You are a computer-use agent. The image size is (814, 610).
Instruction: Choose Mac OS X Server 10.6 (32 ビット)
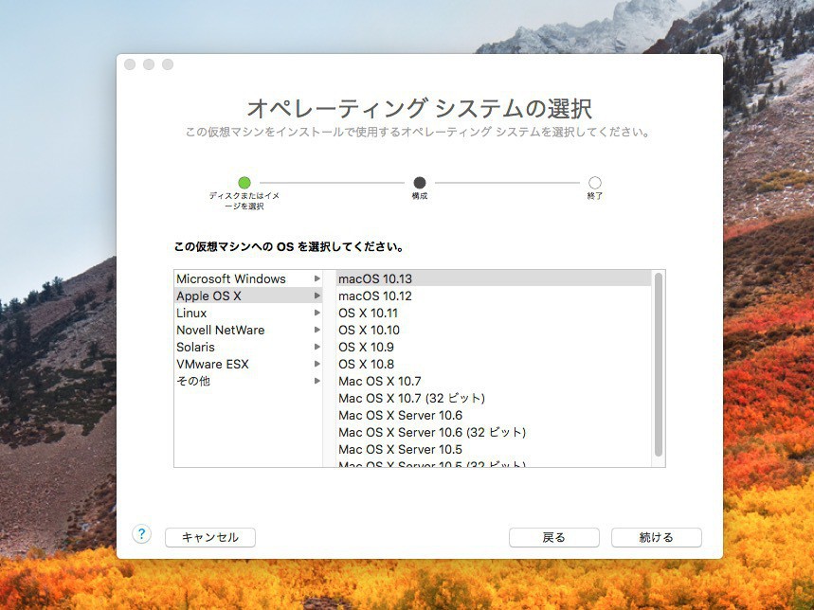tap(493, 432)
